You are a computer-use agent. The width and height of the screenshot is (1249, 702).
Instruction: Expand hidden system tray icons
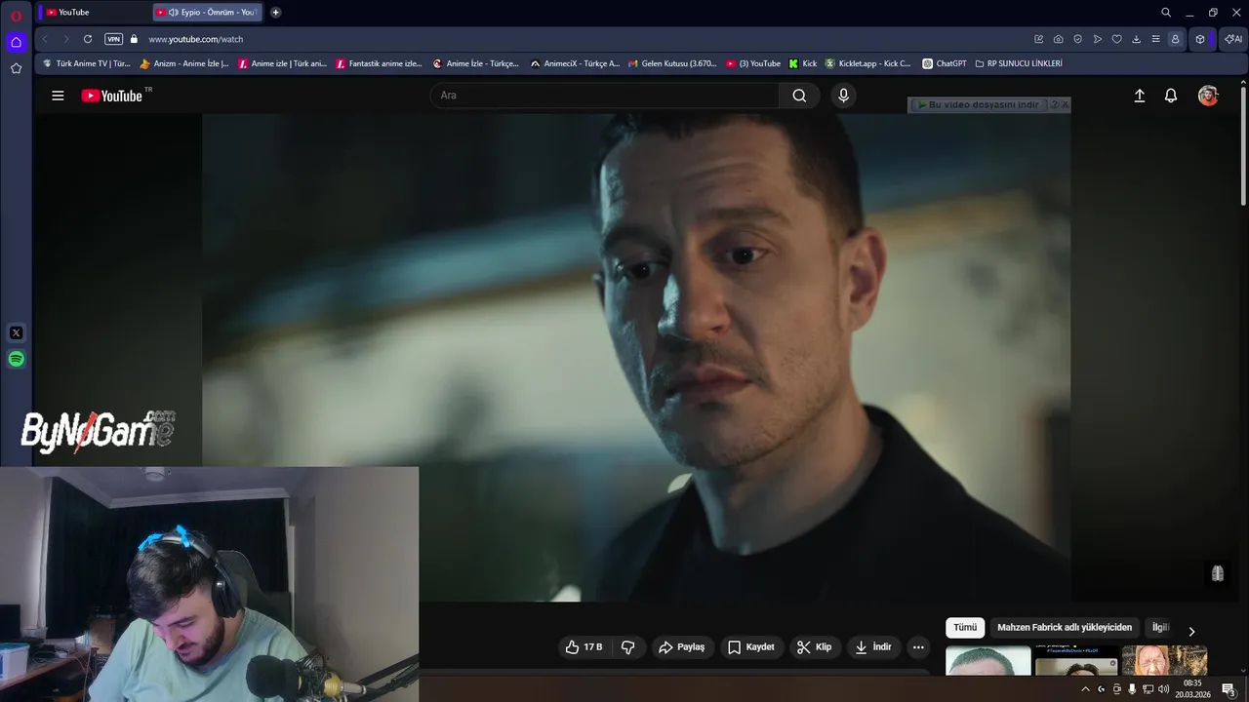point(1085,689)
